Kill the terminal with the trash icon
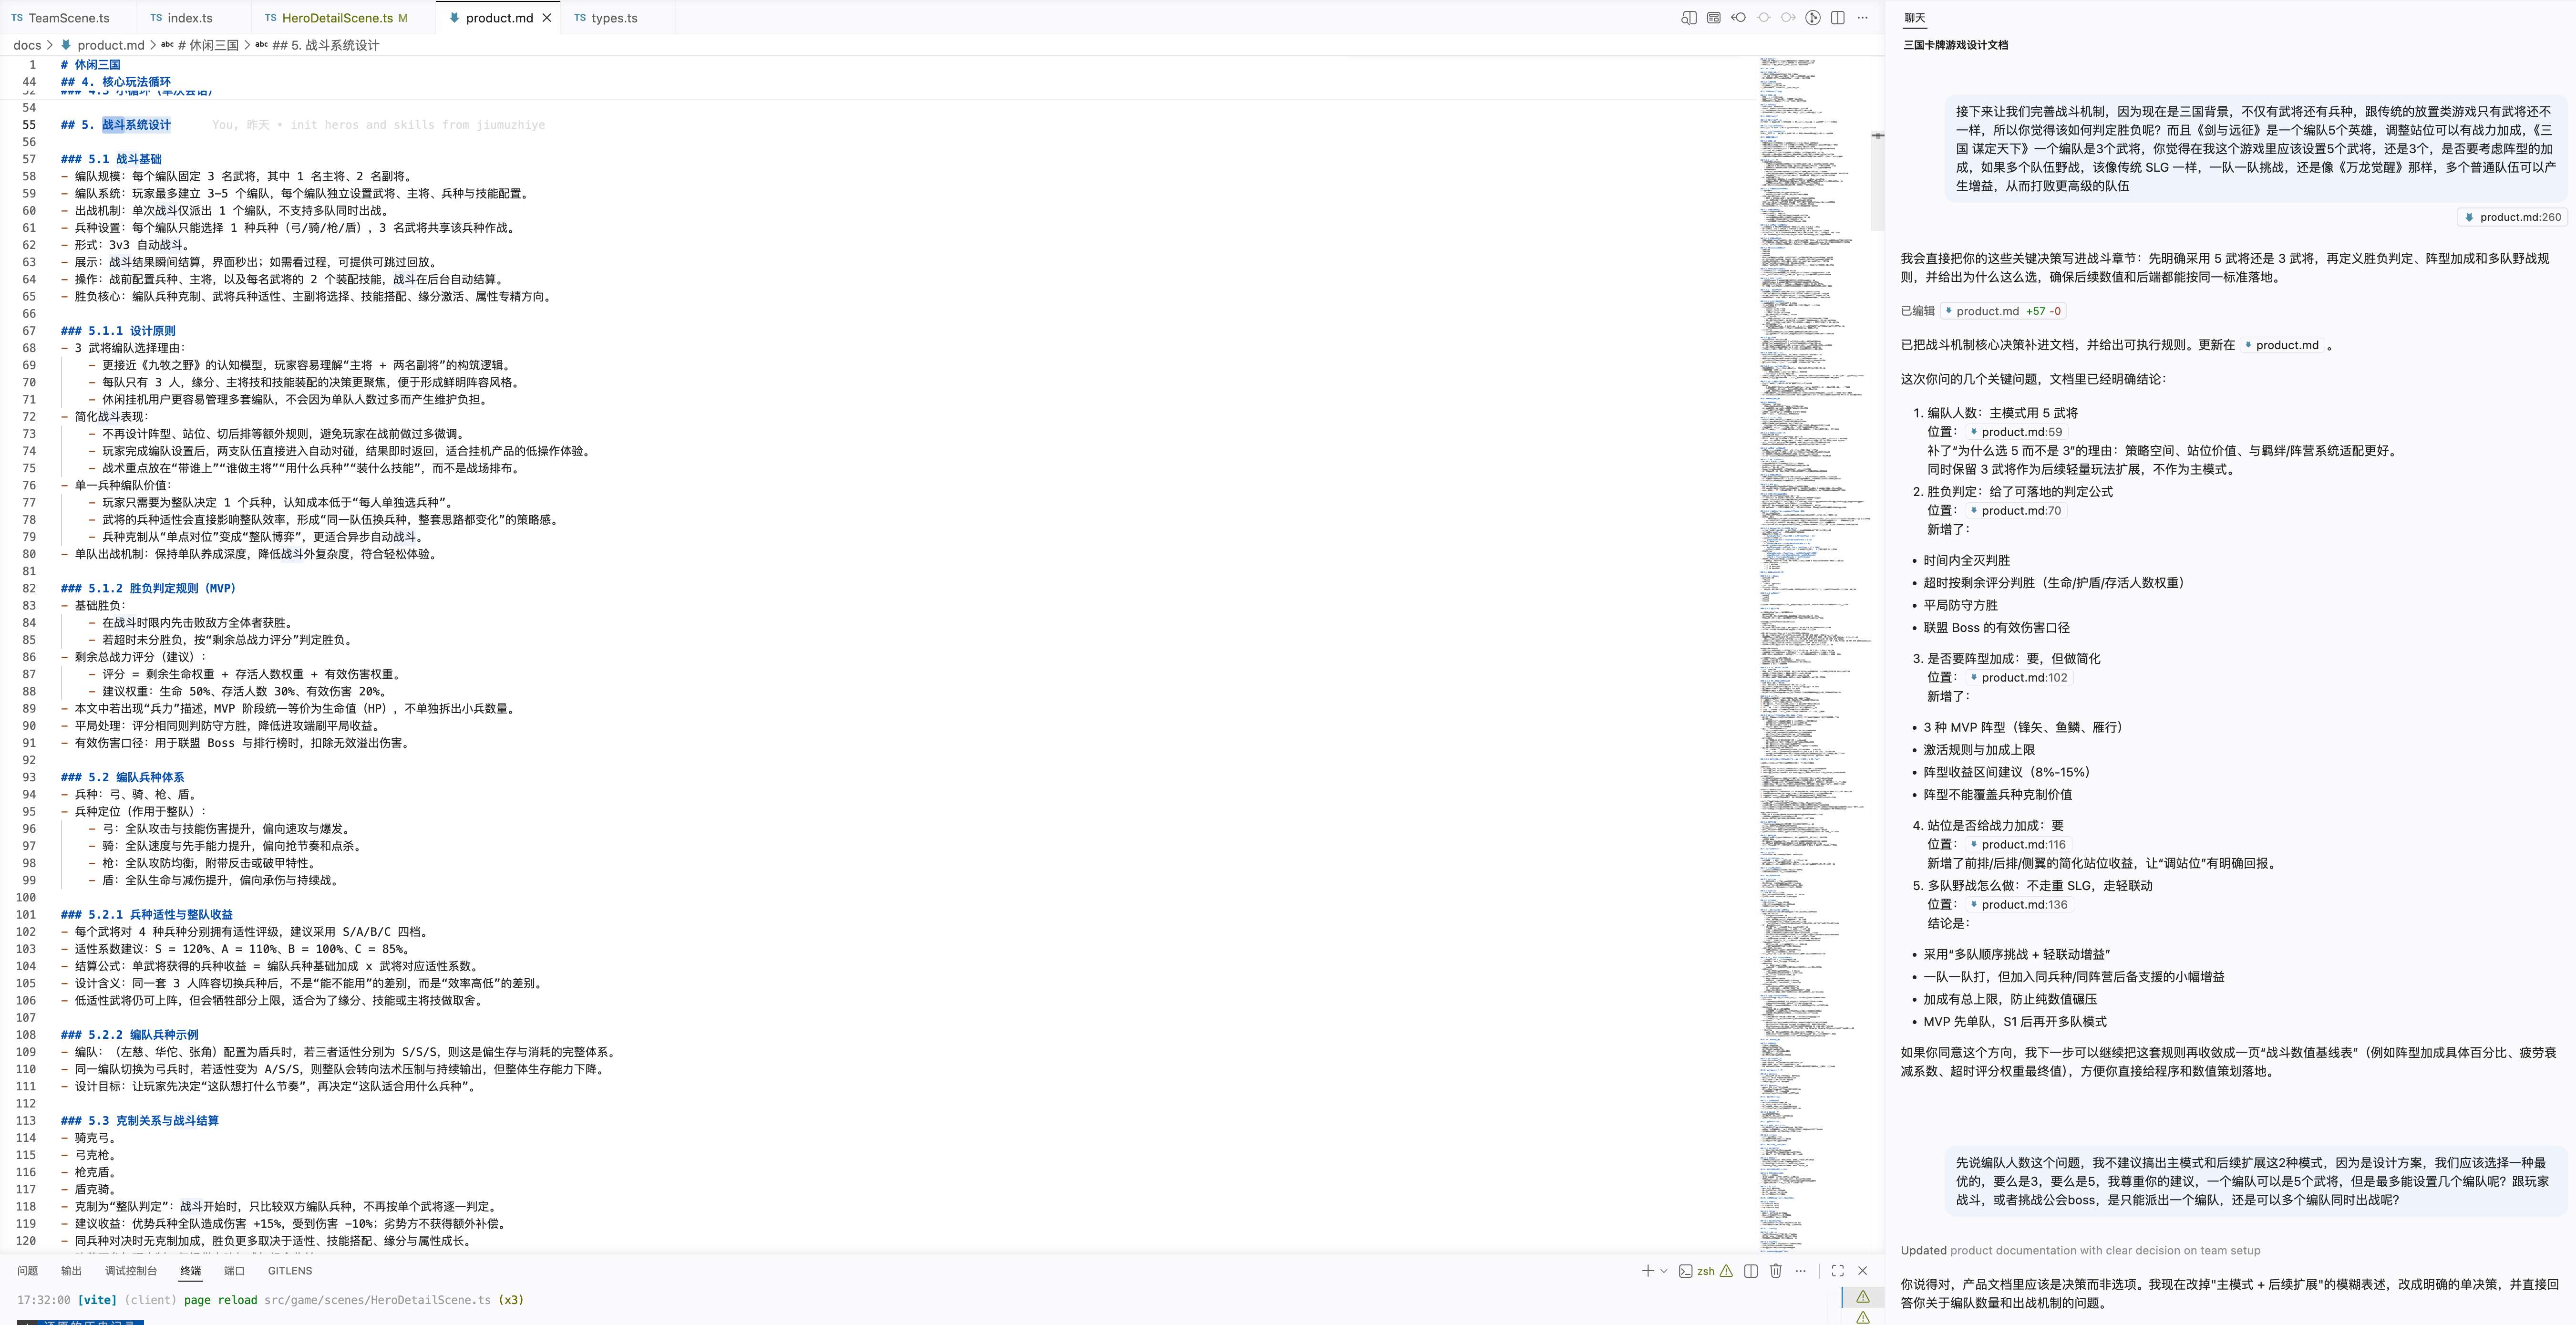Screen dimensions: 2576x1325 coord(1776,1271)
